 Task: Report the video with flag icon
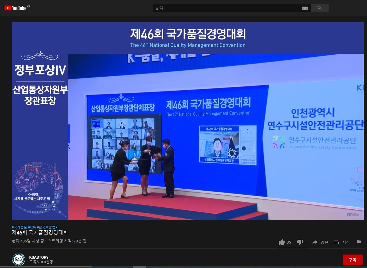pyautogui.click(x=359, y=242)
